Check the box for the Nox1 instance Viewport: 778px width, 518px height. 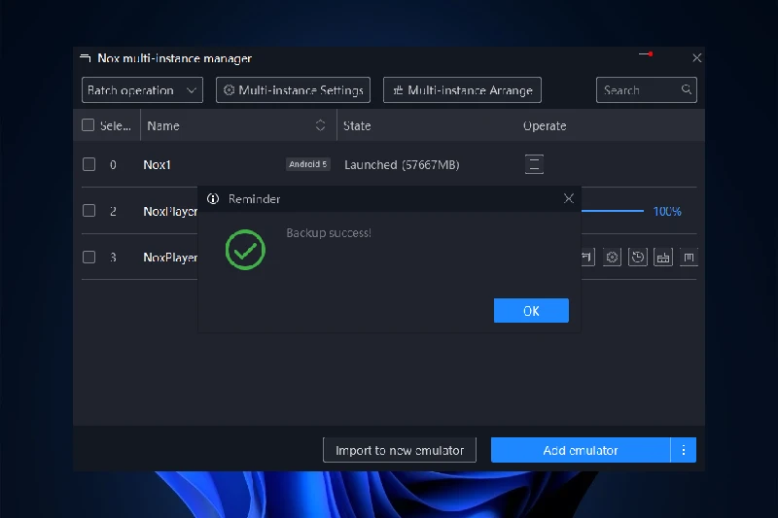[88, 164]
